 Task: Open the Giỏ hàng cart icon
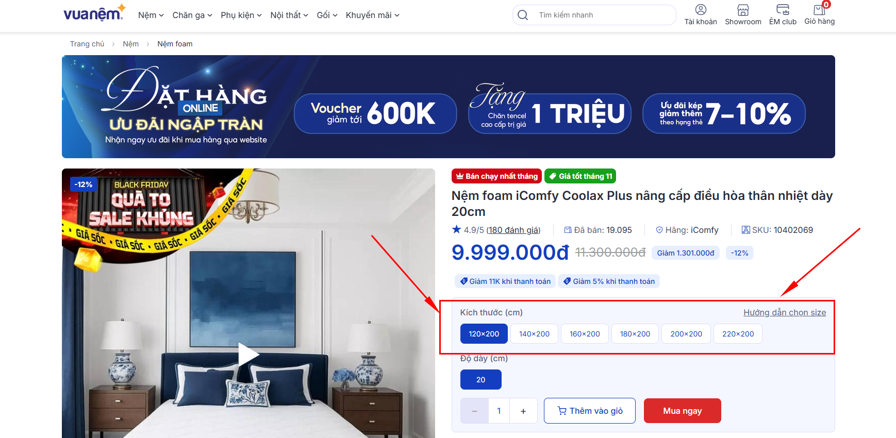pos(819,9)
